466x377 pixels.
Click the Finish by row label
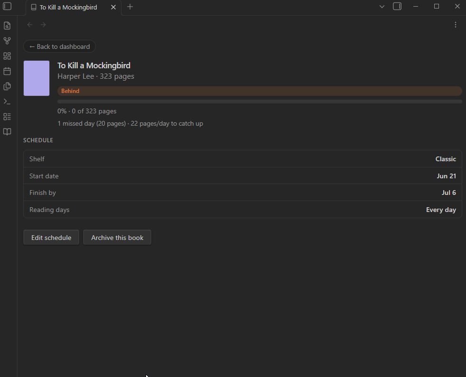(x=43, y=193)
